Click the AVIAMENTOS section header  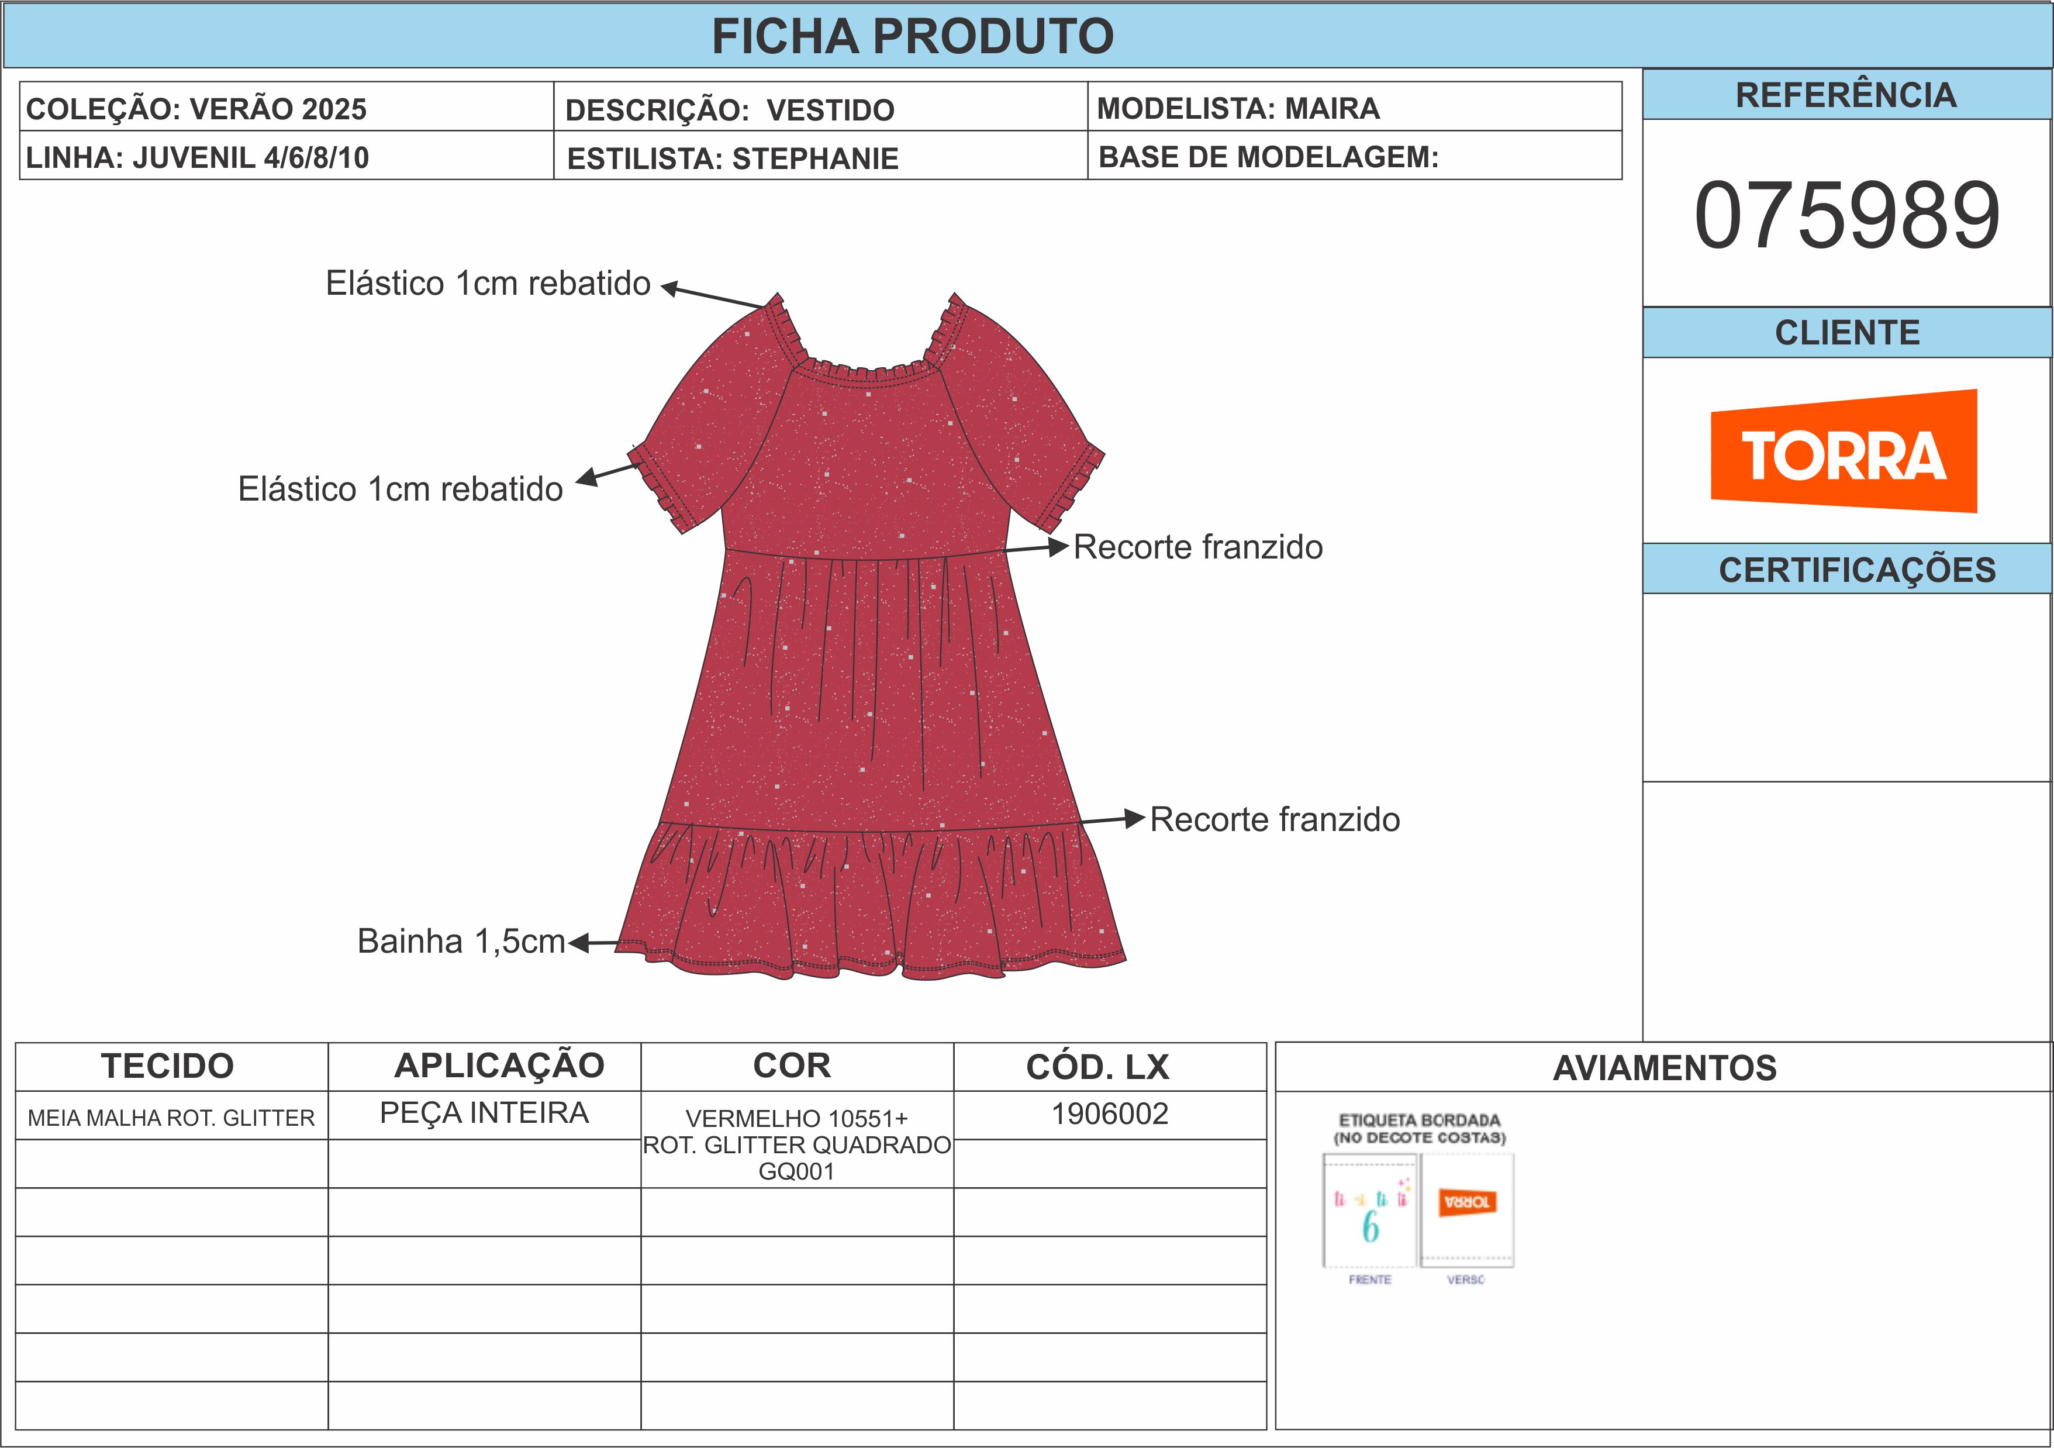click(1664, 1068)
